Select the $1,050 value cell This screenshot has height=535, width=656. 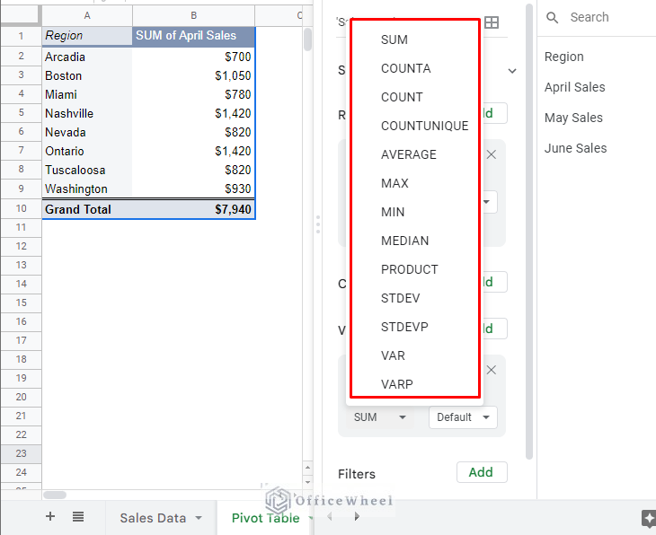(x=193, y=75)
